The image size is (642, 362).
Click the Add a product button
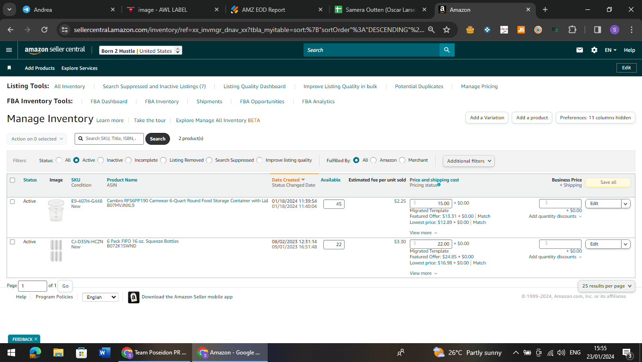tap(532, 118)
